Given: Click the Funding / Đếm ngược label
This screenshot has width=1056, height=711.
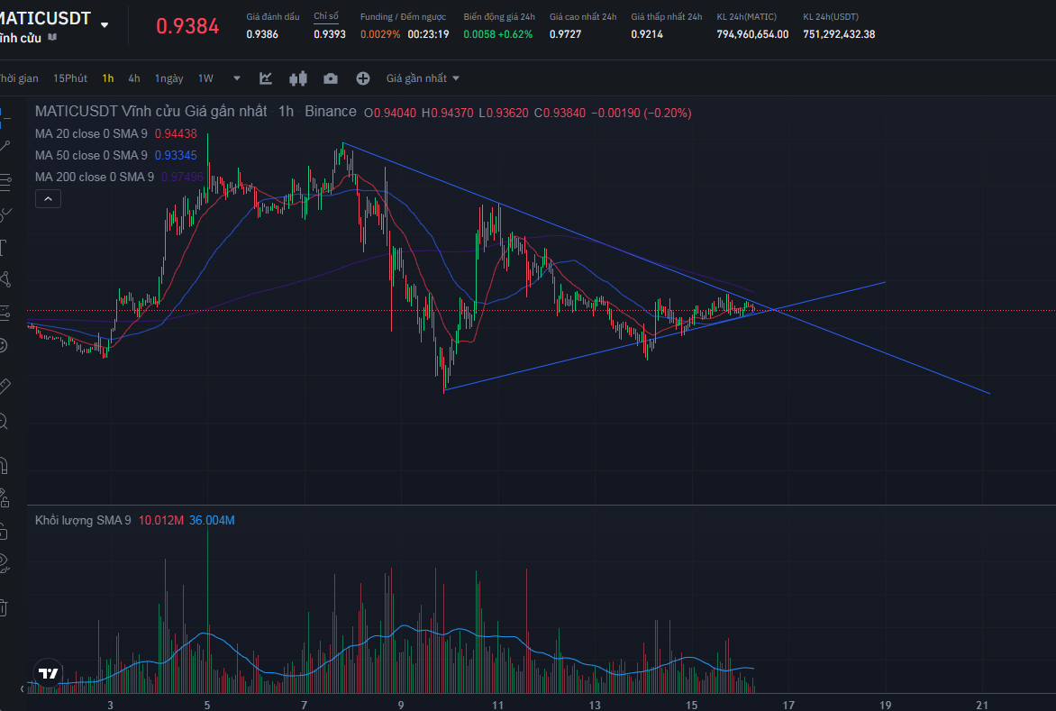Looking at the screenshot, I should click(403, 16).
